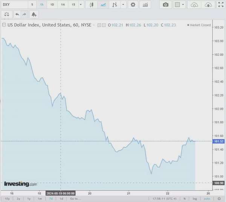
Task: Save chart layout to cloud icon
Action: [x=208, y=5]
